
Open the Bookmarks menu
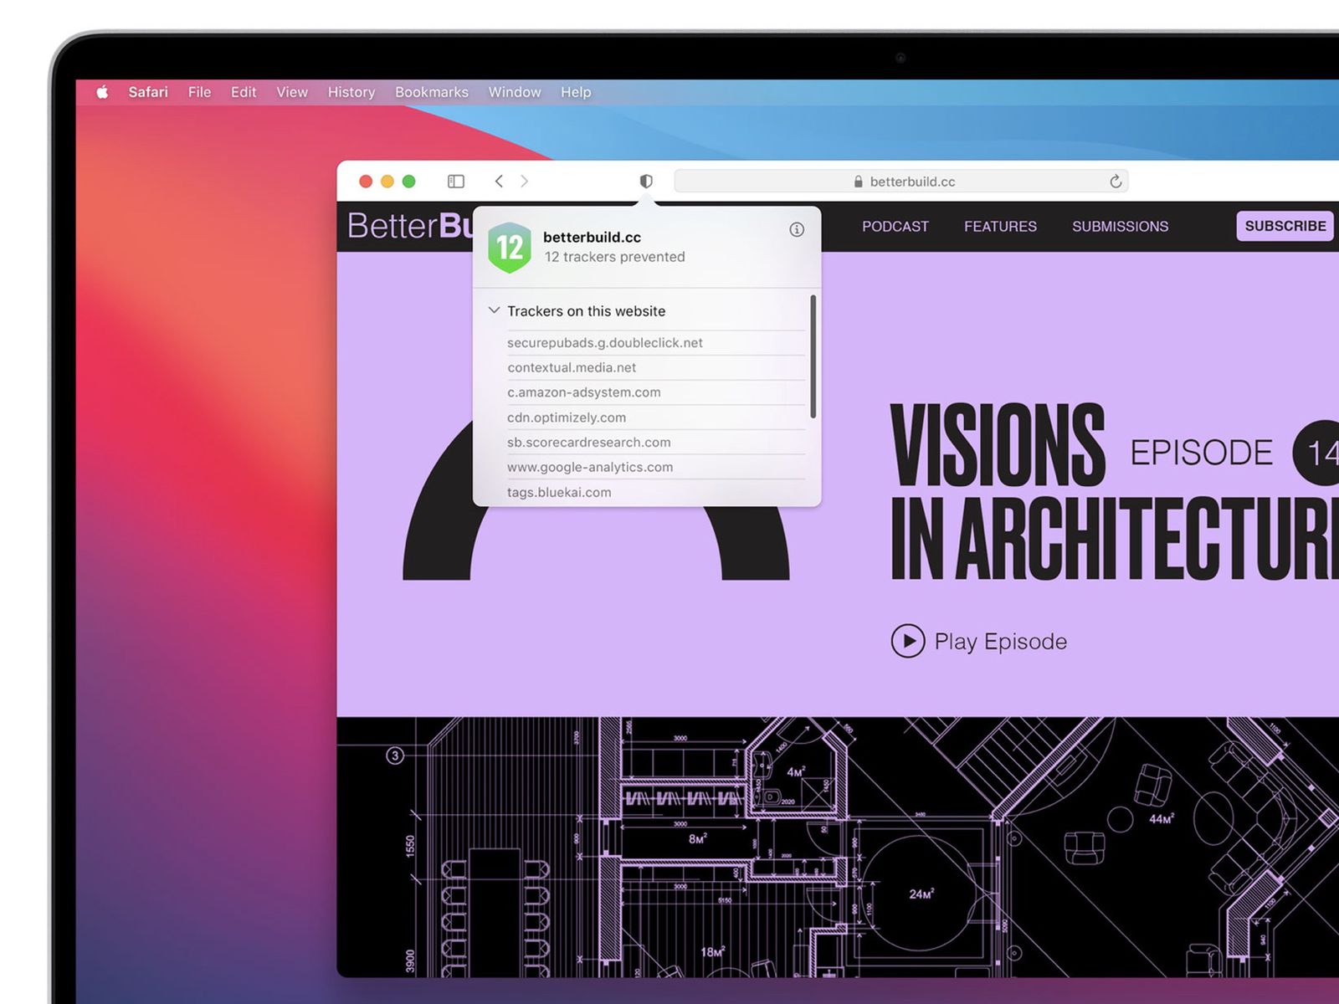(x=431, y=92)
